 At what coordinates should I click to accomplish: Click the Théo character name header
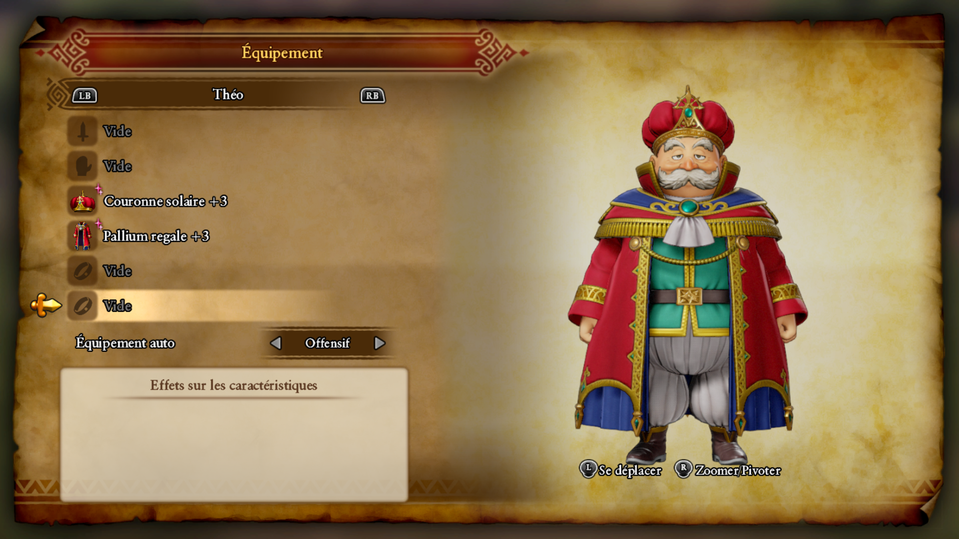(x=228, y=95)
